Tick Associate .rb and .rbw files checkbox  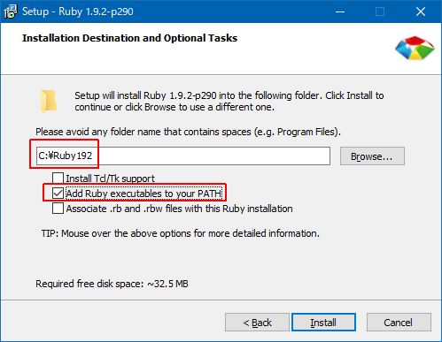click(58, 209)
